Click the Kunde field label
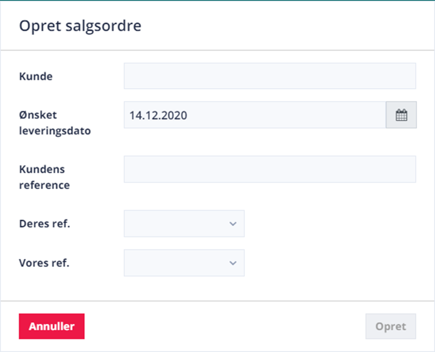Screen dimensions: 435x352 click(x=36, y=76)
